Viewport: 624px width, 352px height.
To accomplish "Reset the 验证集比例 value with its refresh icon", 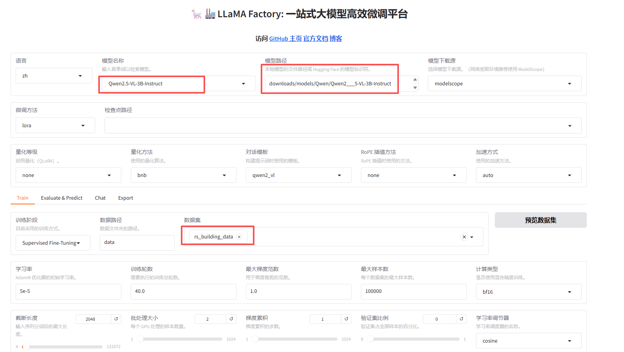I will (x=461, y=319).
